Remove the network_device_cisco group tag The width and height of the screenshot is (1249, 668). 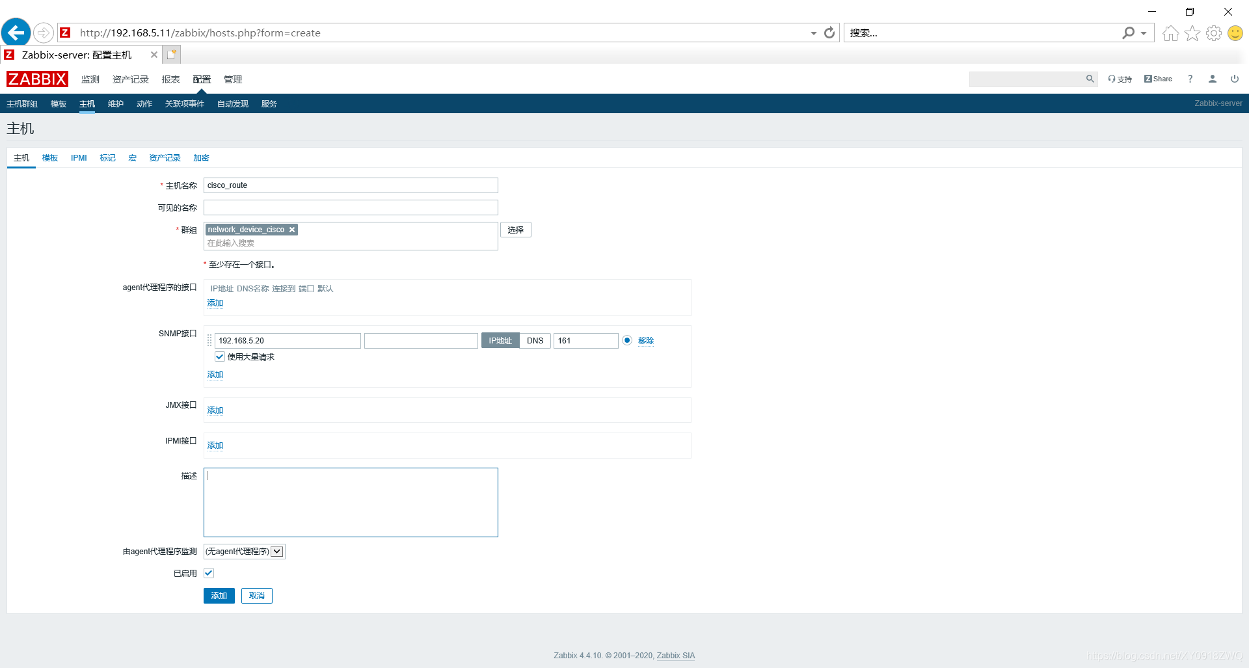pyautogui.click(x=292, y=230)
